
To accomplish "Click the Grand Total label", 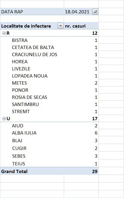I will pos(14,172).
